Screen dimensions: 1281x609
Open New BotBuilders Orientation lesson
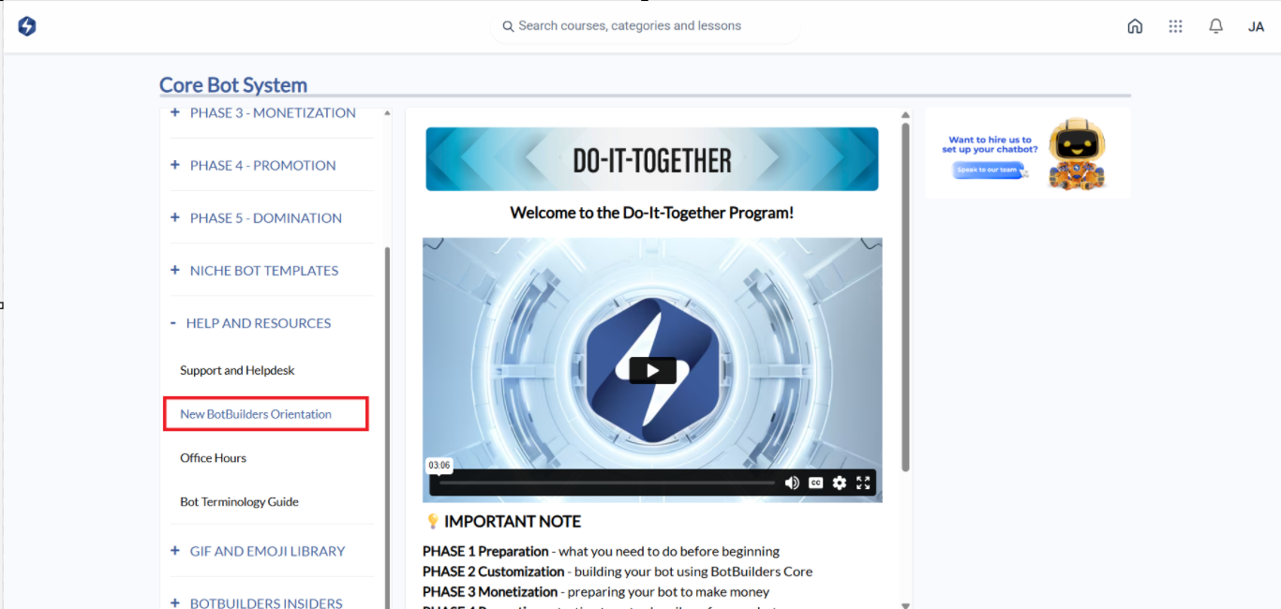[x=256, y=414]
